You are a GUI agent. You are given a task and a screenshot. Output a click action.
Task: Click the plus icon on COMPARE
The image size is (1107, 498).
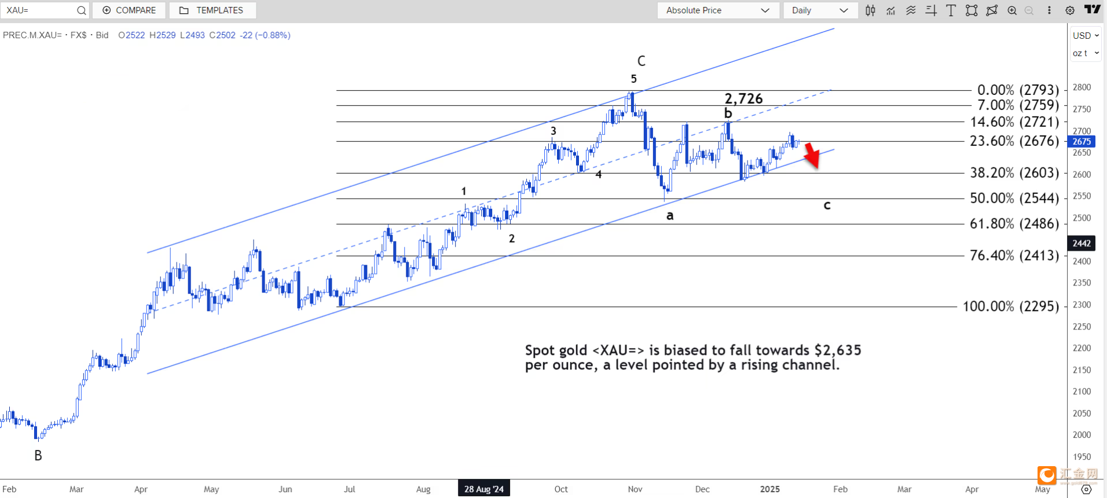point(107,10)
